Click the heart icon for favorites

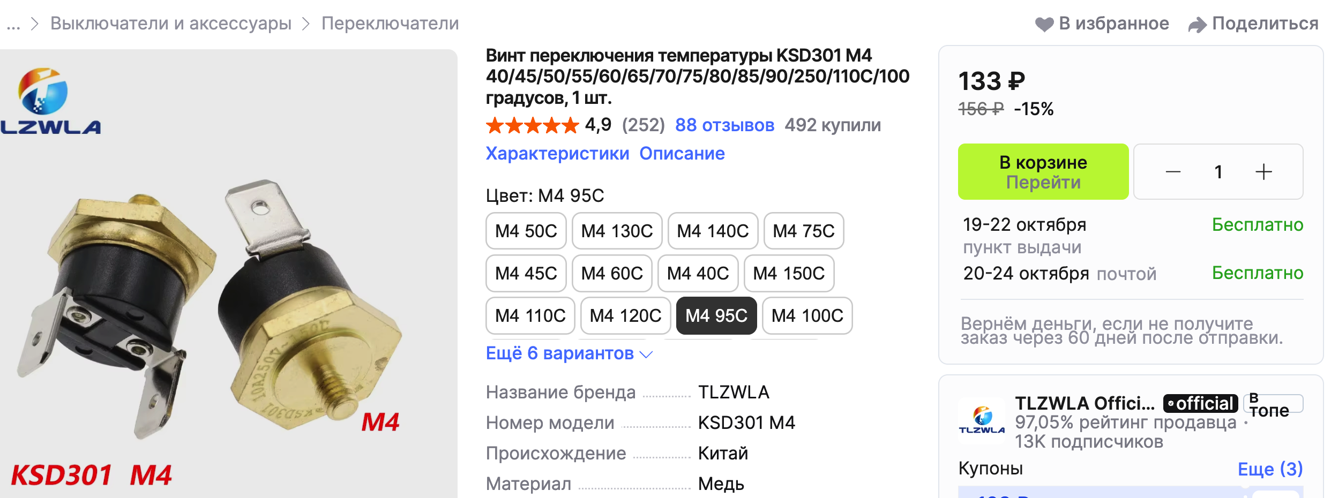pos(1044,24)
